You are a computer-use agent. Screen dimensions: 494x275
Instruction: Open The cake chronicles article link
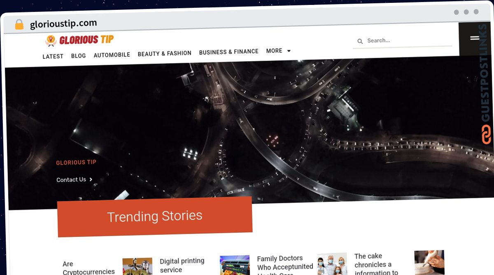(376, 263)
